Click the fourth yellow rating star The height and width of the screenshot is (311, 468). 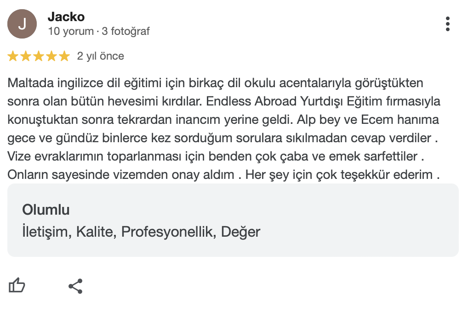pos(51,56)
